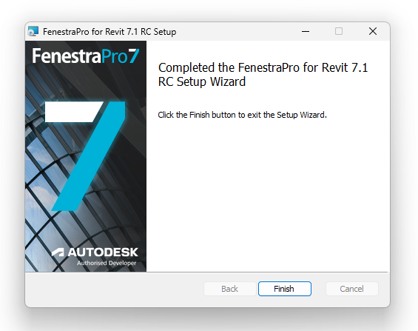Click the Authorised Developer caption
This screenshot has height=331, width=418.
click(x=107, y=263)
